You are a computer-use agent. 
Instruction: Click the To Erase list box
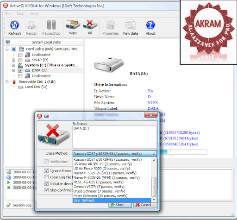tap(115, 137)
